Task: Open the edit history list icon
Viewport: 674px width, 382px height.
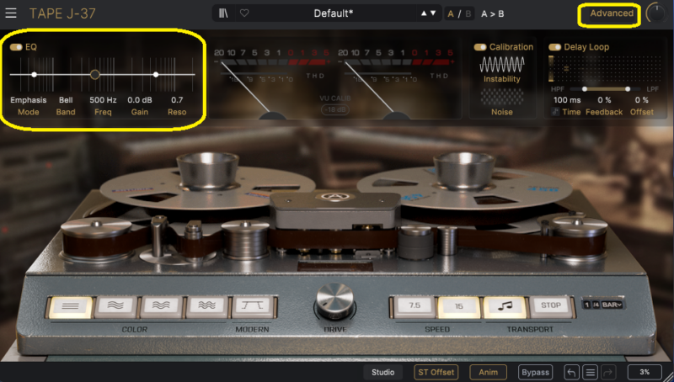Action: coord(591,372)
